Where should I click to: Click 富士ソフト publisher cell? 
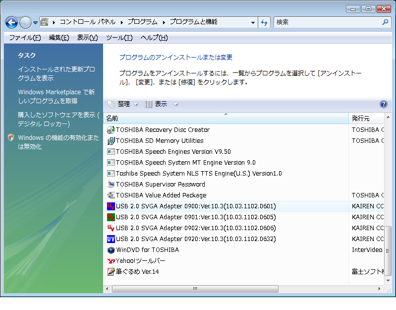tap(367, 272)
